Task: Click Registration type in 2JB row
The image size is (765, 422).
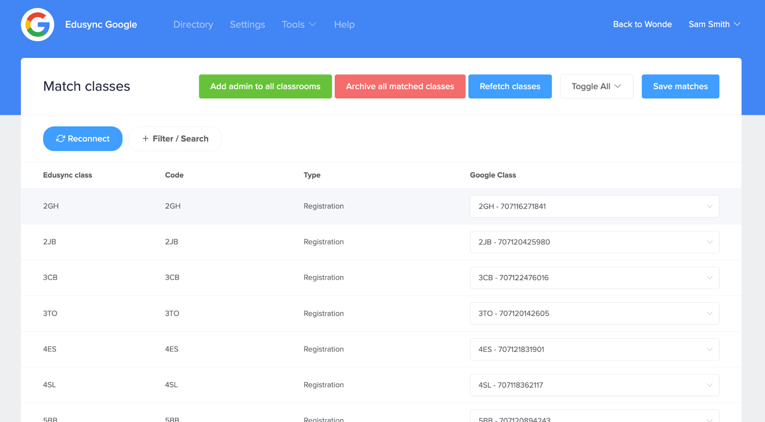Action: [324, 242]
